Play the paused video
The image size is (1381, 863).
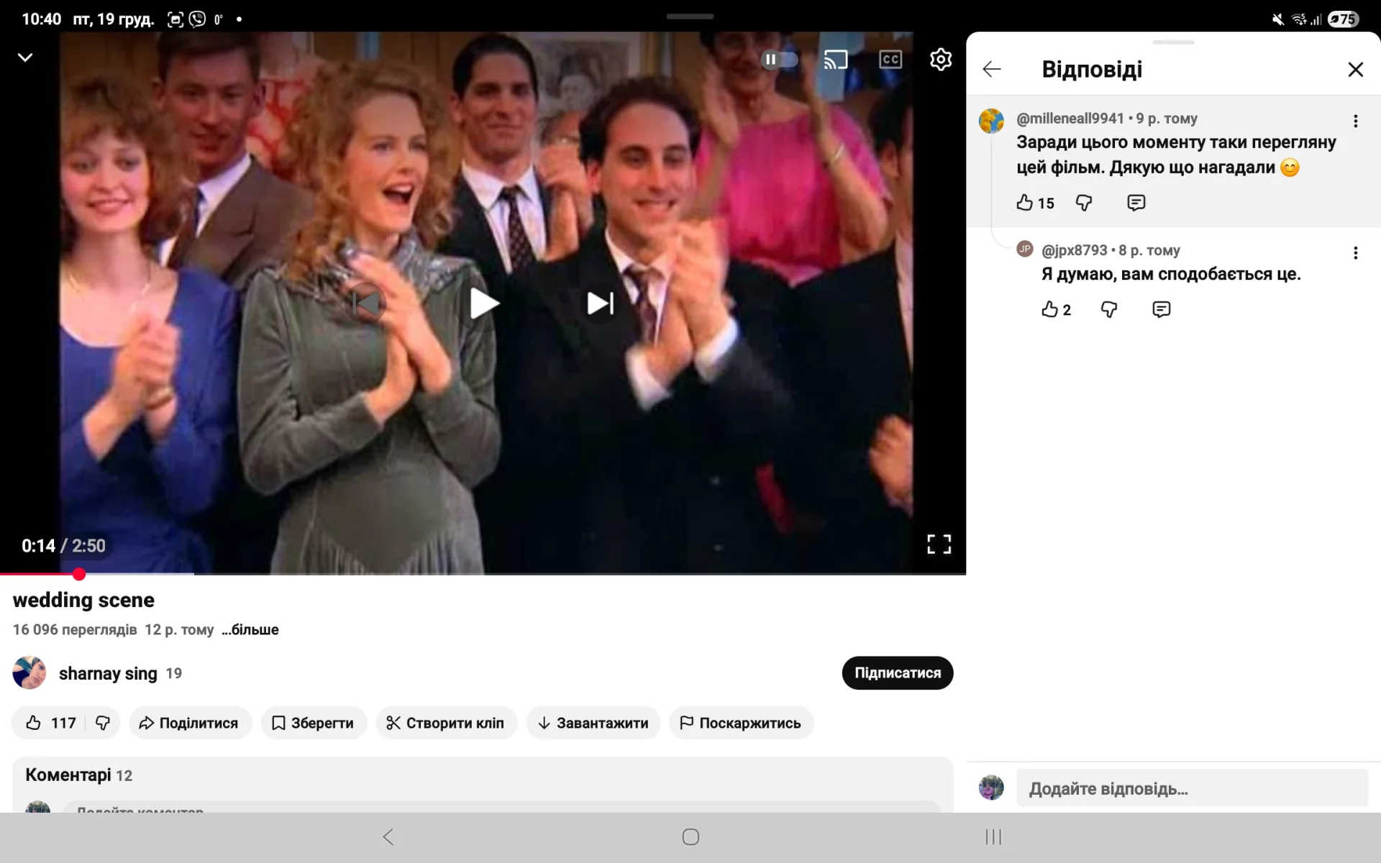pyautogui.click(x=483, y=303)
